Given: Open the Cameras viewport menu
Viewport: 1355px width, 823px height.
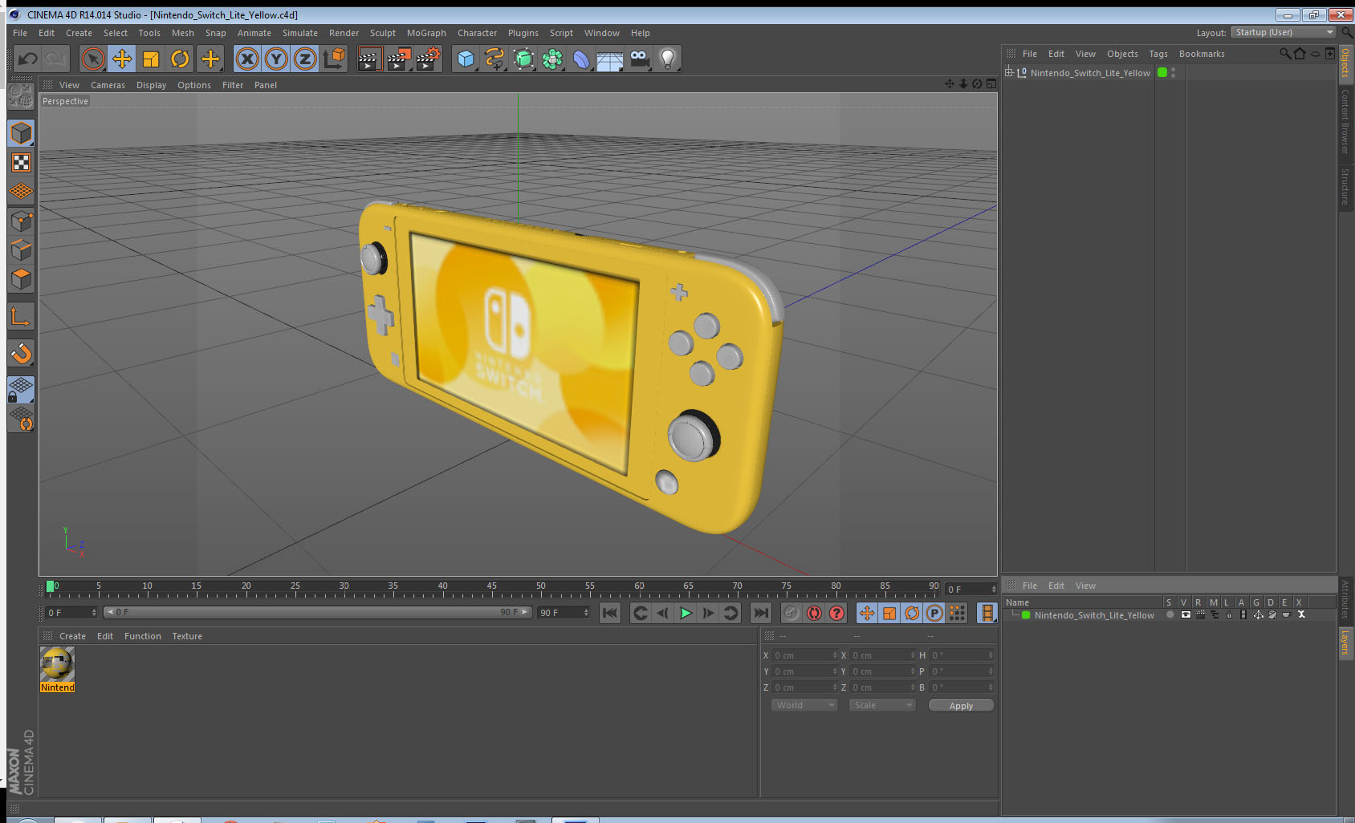Looking at the screenshot, I should pyautogui.click(x=108, y=85).
